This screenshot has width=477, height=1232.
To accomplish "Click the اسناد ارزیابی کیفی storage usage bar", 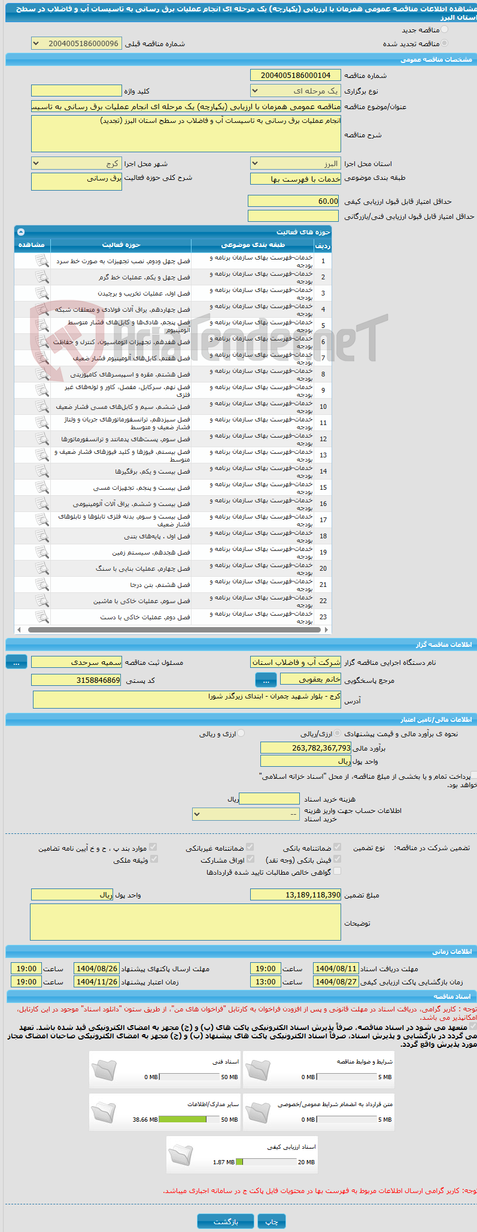I will pyautogui.click(x=266, y=1162).
